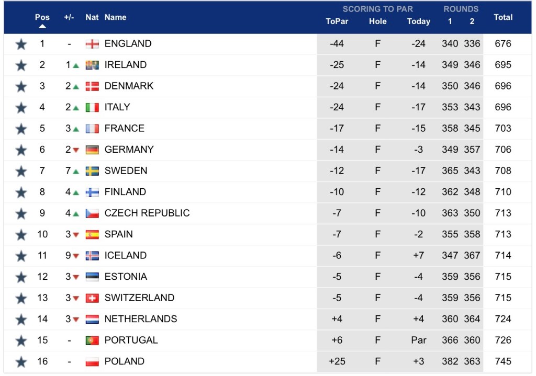Sort leaderboard by Total column

pos(503,17)
